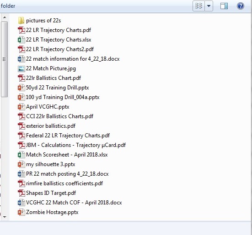
Task: Toggle the preview pane button
Action: tap(224, 6)
